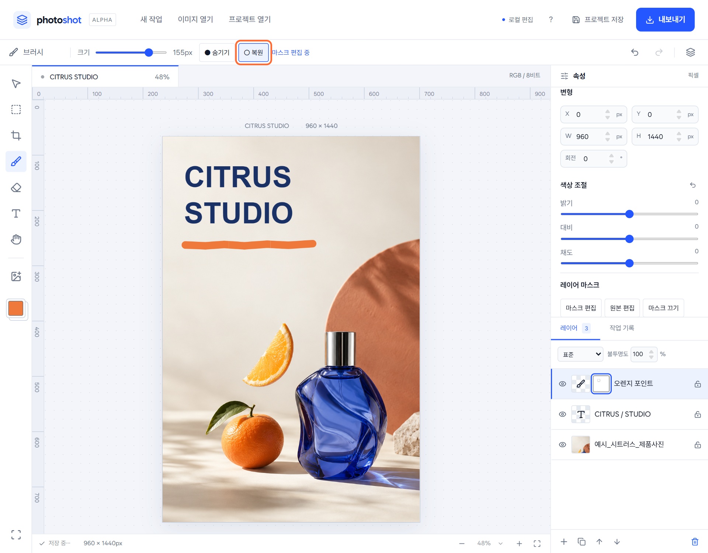
Task: Hide the 예시_시트러스_제품사진 layer
Action: (562, 445)
